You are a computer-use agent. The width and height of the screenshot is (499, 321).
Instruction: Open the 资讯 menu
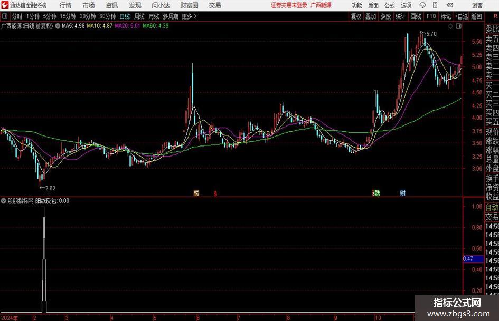click(x=112, y=5)
